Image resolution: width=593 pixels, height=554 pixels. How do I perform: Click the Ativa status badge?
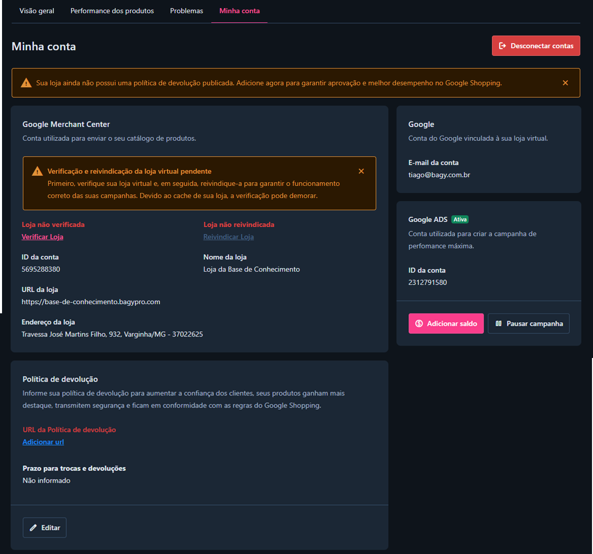pyautogui.click(x=460, y=219)
